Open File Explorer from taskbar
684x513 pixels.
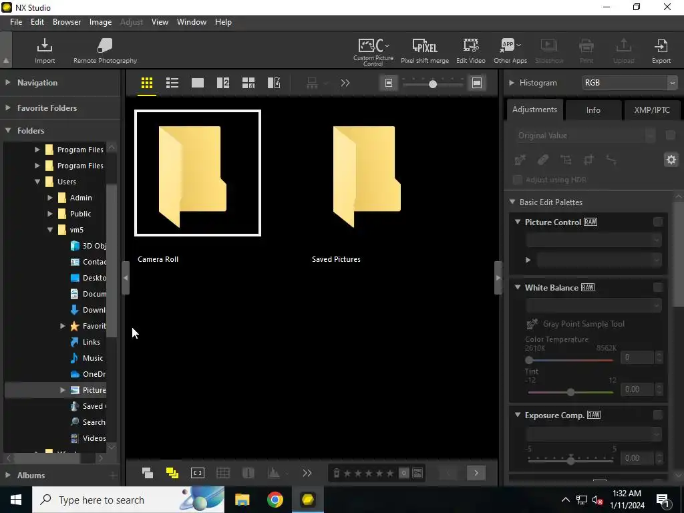(x=242, y=500)
